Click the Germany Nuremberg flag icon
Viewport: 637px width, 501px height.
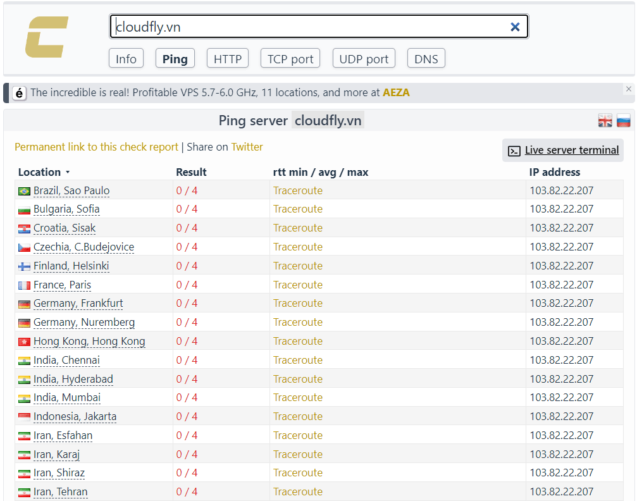coord(25,323)
